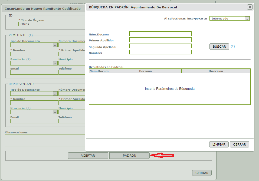The image size is (259, 181).
Task: Close the Búsqueda en Padrón dialog with X
Action: tap(250, 7)
